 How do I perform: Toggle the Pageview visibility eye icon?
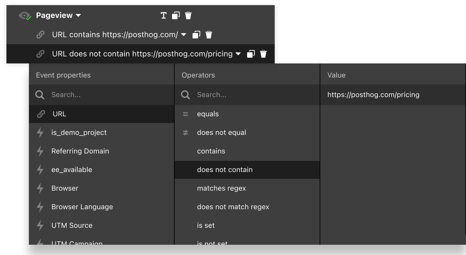[x=25, y=16]
